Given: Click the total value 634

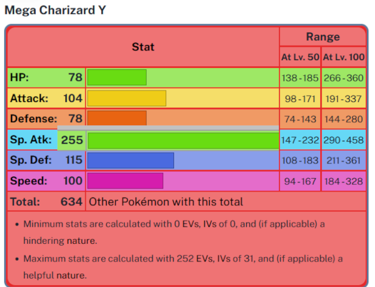Looking at the screenshot, I should pyautogui.click(x=71, y=202).
